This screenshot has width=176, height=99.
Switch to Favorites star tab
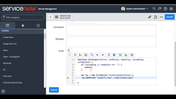pyautogui.click(x=23, y=26)
